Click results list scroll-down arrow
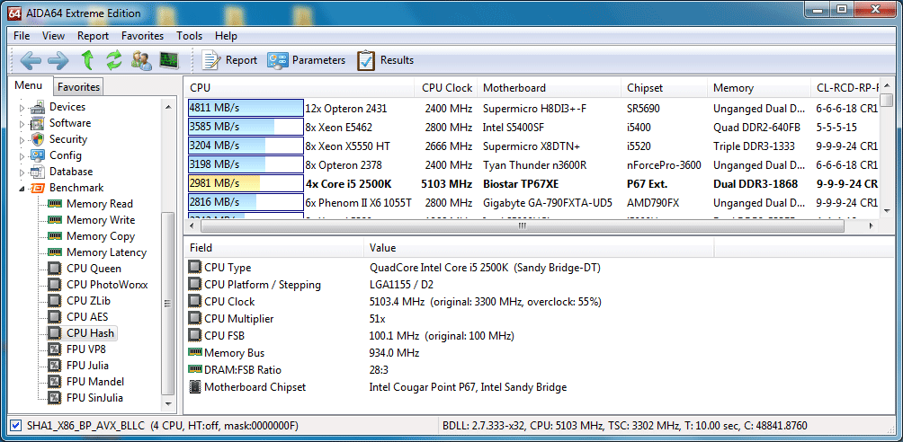 click(886, 210)
